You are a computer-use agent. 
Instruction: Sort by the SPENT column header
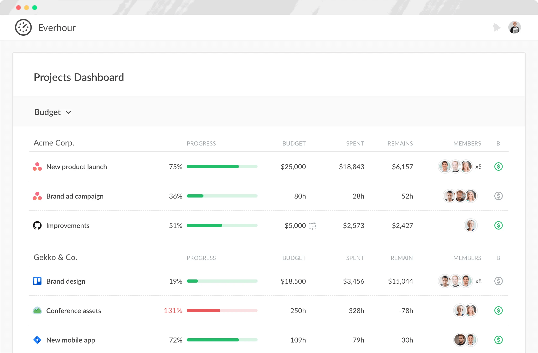coord(355,143)
